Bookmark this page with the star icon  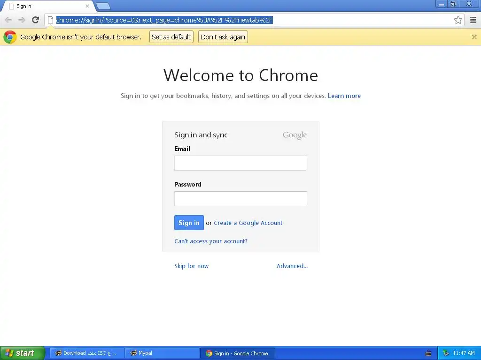[458, 20]
